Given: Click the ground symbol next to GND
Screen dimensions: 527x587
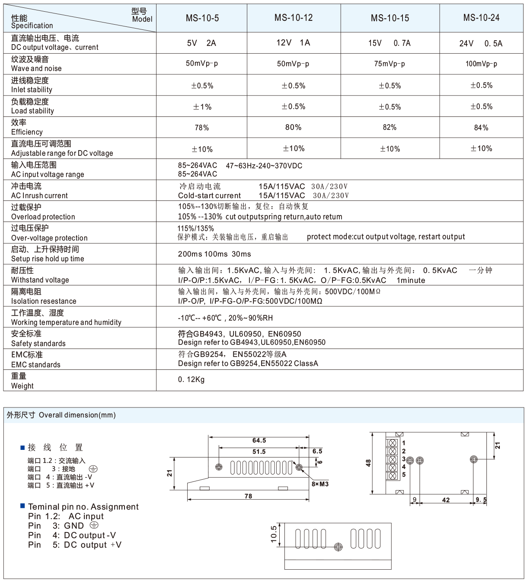Looking at the screenshot, I should (94, 525).
